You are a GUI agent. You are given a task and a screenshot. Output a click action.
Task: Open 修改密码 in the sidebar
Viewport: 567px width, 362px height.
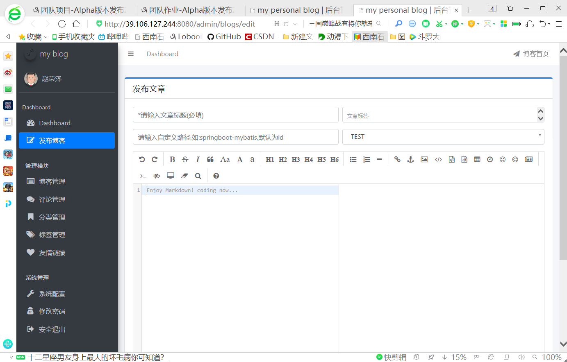coord(67,311)
